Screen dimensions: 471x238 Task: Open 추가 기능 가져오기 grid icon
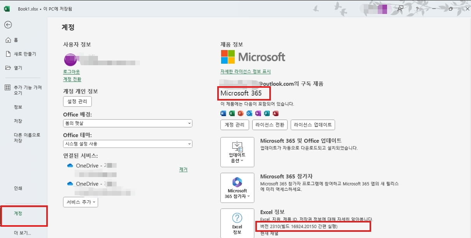pyautogui.click(x=8, y=87)
